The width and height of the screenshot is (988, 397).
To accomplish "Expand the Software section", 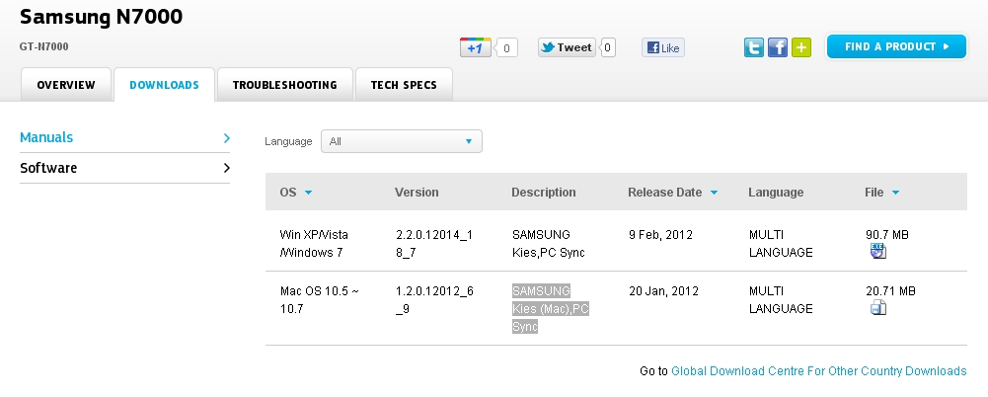I will pos(124,168).
